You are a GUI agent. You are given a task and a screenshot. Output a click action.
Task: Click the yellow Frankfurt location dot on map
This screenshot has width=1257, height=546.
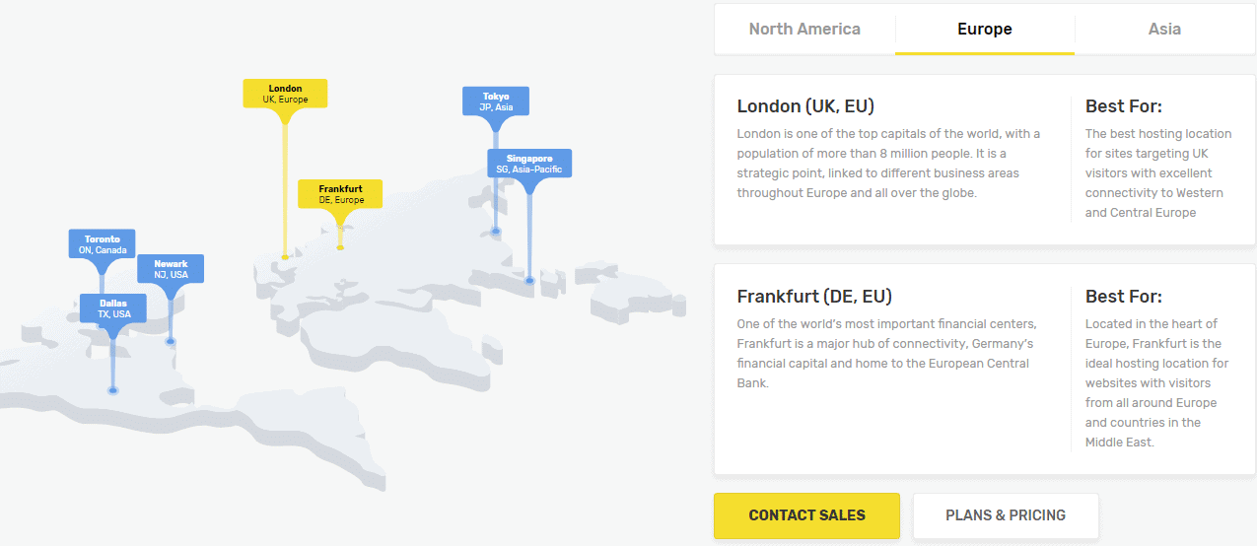point(340,247)
